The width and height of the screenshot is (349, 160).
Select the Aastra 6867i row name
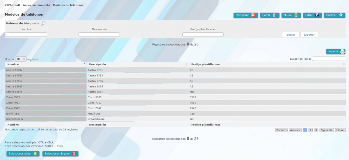[46, 92]
